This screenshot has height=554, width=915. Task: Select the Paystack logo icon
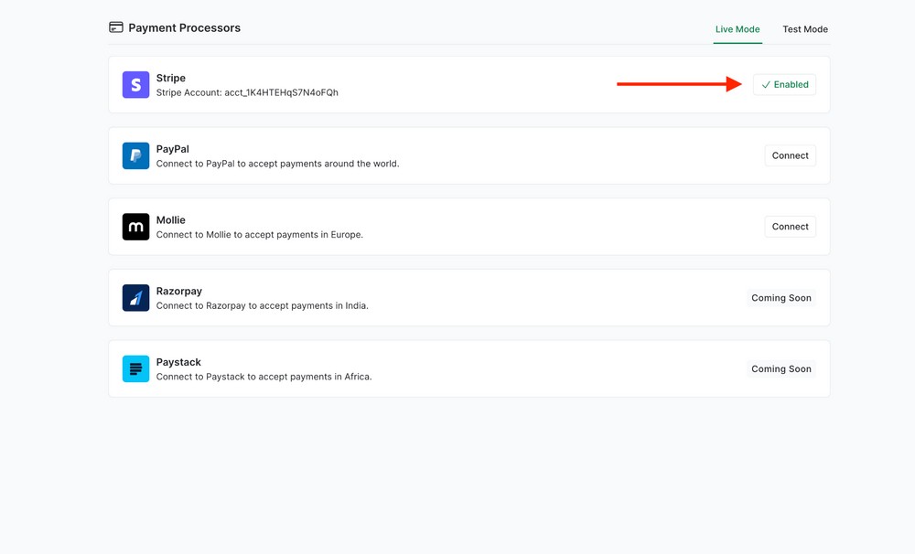(x=135, y=368)
